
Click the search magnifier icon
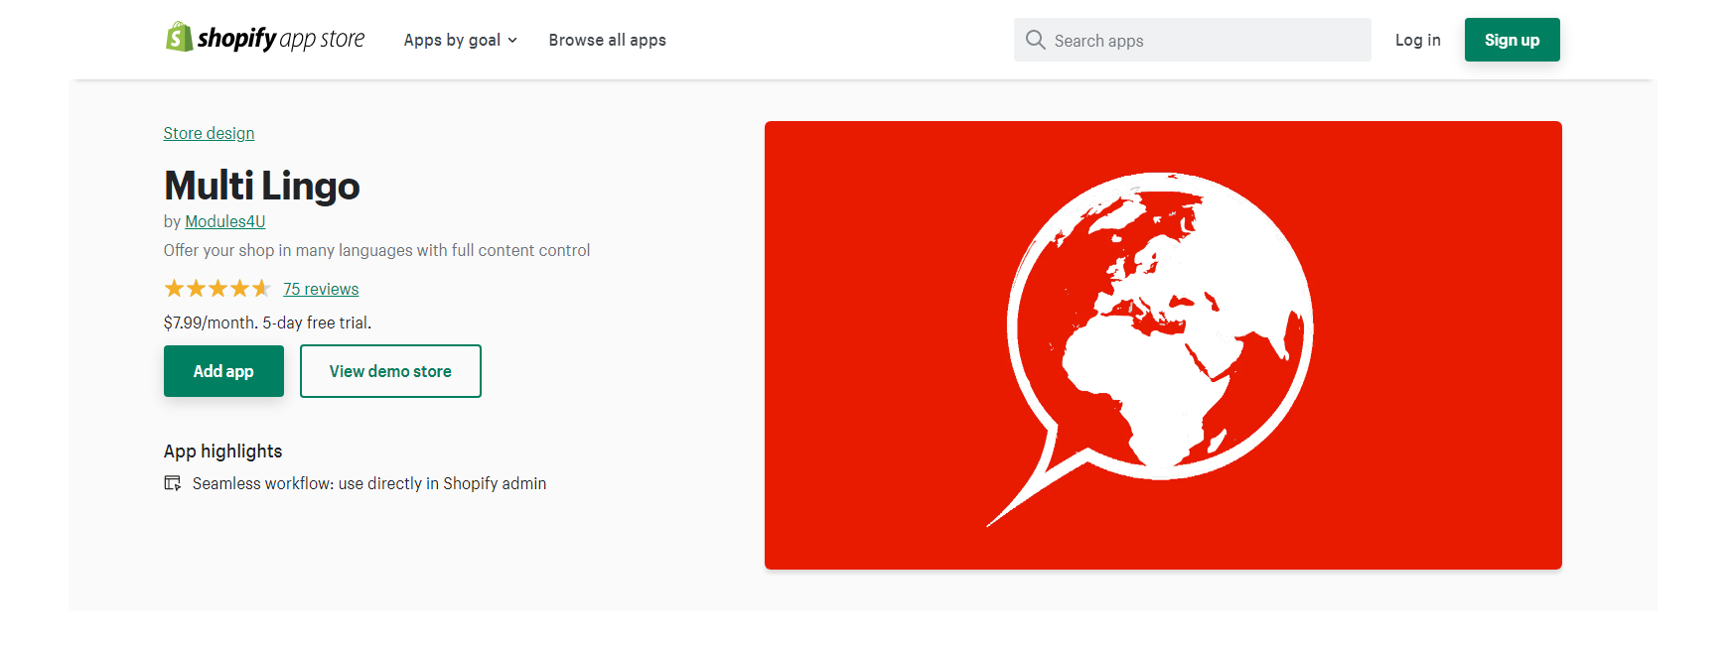coord(1035,40)
